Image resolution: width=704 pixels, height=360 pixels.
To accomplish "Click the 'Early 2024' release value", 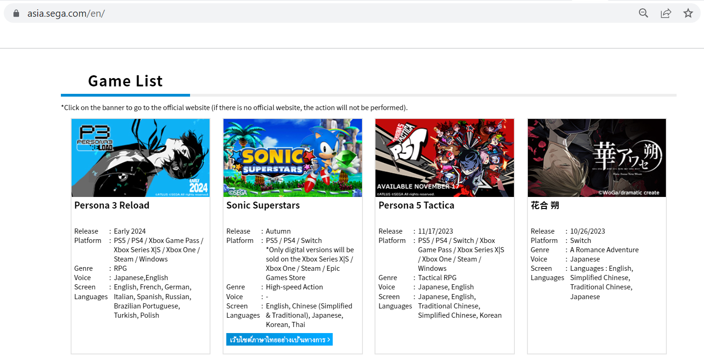I will pyautogui.click(x=130, y=231).
